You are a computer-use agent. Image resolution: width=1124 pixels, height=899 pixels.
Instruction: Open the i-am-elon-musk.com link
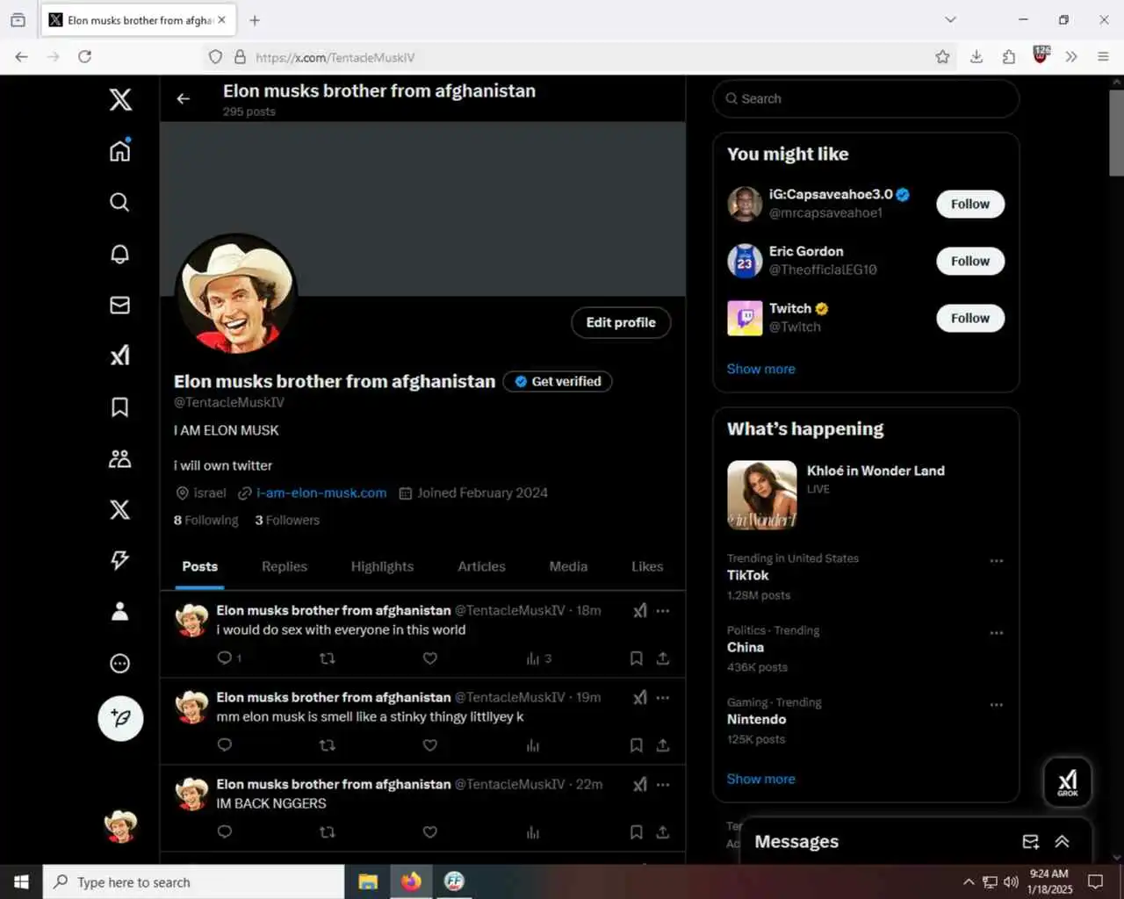[321, 493]
